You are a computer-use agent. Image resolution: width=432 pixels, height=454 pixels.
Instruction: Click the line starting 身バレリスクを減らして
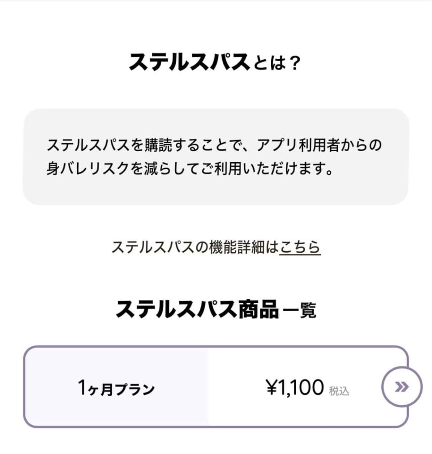coord(190,169)
